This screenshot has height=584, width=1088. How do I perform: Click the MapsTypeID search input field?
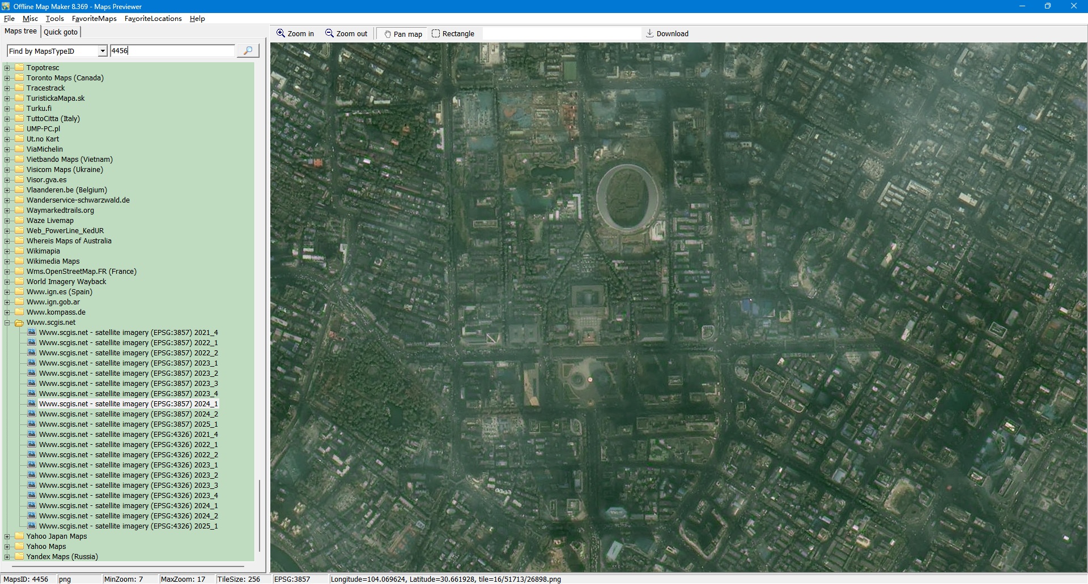coord(172,51)
